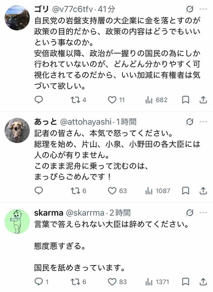213x292 pixels.
Task: Reply to ゴリ's tweet
Action: tap(39, 100)
